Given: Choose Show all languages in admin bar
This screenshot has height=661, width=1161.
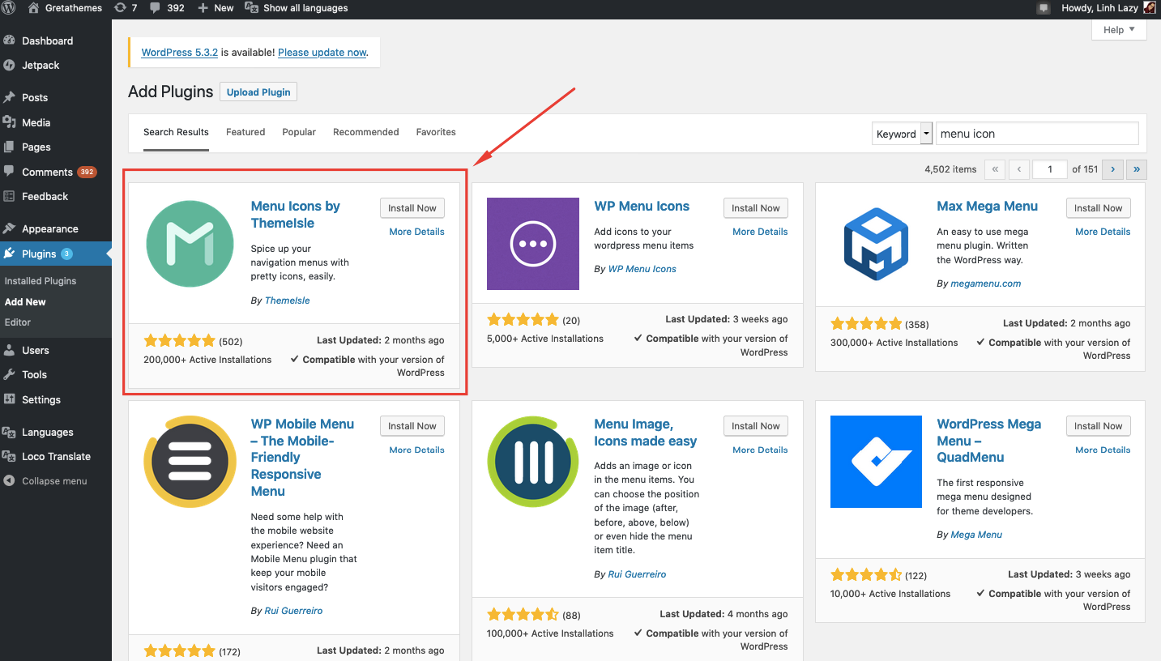Looking at the screenshot, I should click(x=297, y=8).
